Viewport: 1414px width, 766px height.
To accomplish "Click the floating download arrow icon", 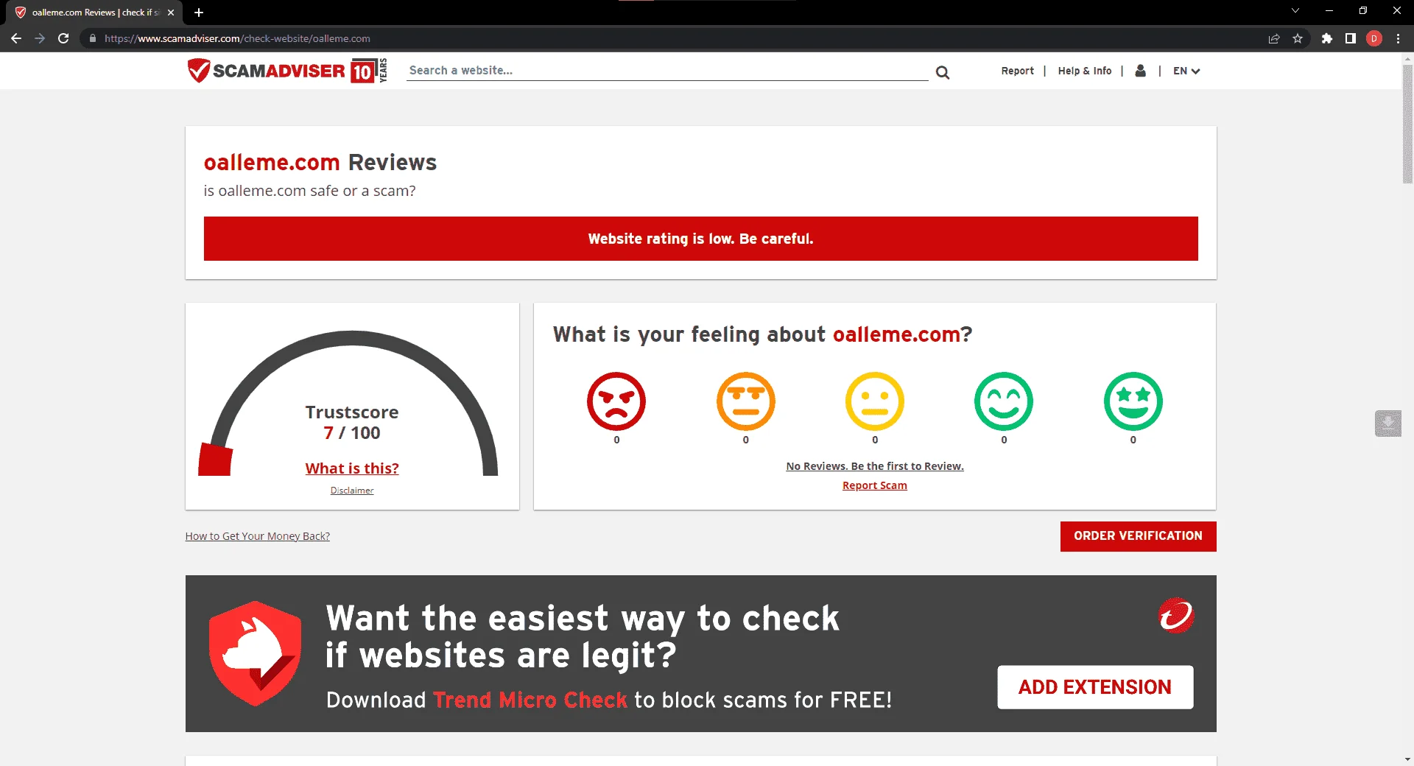I will point(1388,424).
